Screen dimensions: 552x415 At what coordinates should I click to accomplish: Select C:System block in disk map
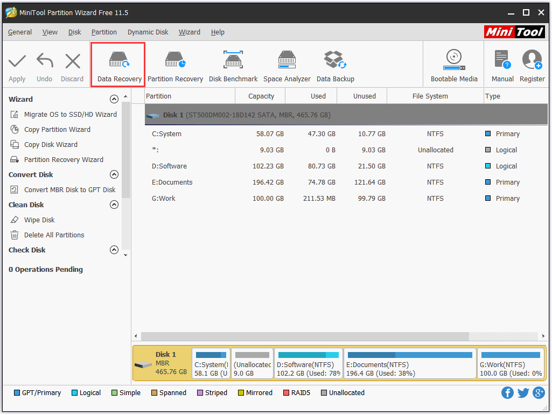click(x=211, y=364)
